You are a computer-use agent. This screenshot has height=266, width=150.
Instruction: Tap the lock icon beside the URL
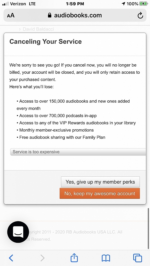pyautogui.click(x=50, y=15)
